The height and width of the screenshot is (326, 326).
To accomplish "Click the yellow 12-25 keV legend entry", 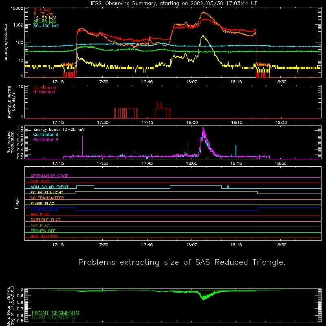I will 45,18.
